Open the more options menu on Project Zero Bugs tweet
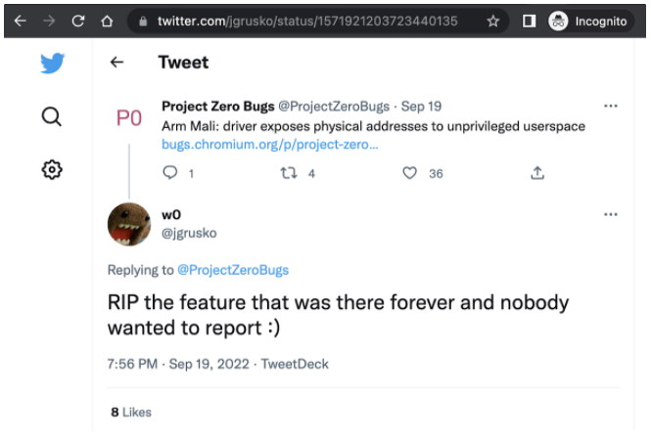This screenshot has height=439, width=651. click(611, 106)
